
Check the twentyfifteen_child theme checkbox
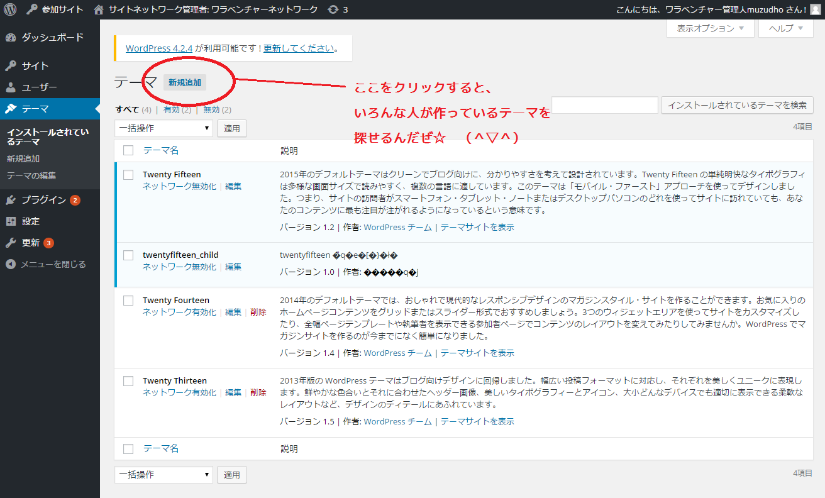(x=128, y=255)
